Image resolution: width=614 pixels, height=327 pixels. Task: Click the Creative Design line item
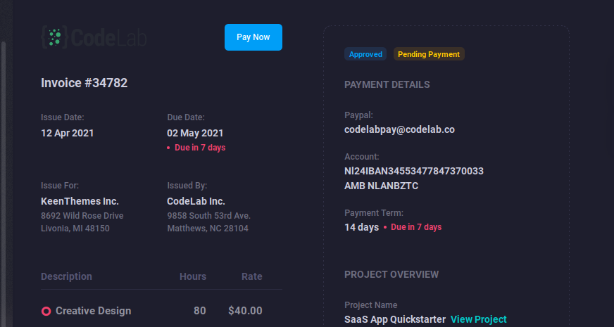[93, 311]
